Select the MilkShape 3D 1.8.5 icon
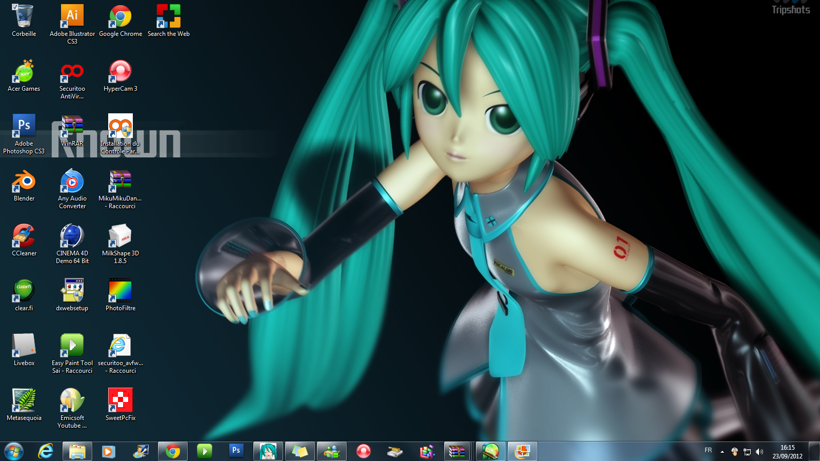The width and height of the screenshot is (820, 461). coord(121,244)
